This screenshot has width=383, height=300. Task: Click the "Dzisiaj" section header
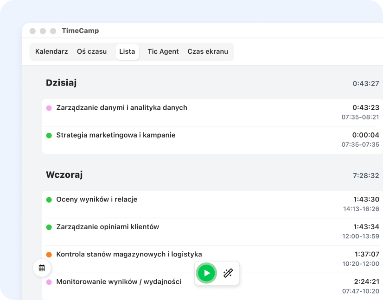click(61, 82)
